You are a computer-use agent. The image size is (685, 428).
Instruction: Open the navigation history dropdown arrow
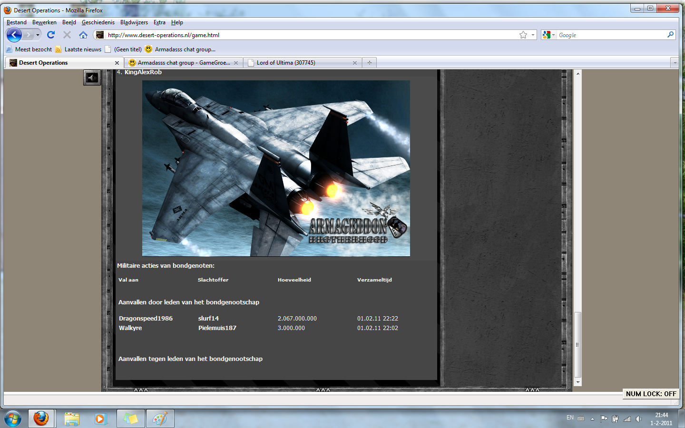[x=38, y=35]
